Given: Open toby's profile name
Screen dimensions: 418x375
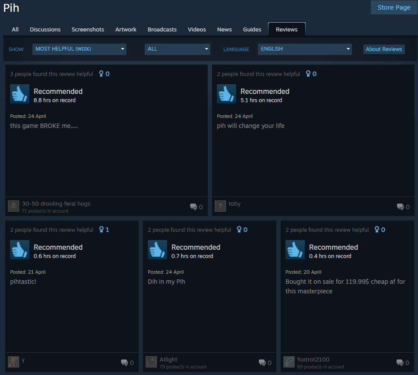Looking at the screenshot, I should coord(235,203).
